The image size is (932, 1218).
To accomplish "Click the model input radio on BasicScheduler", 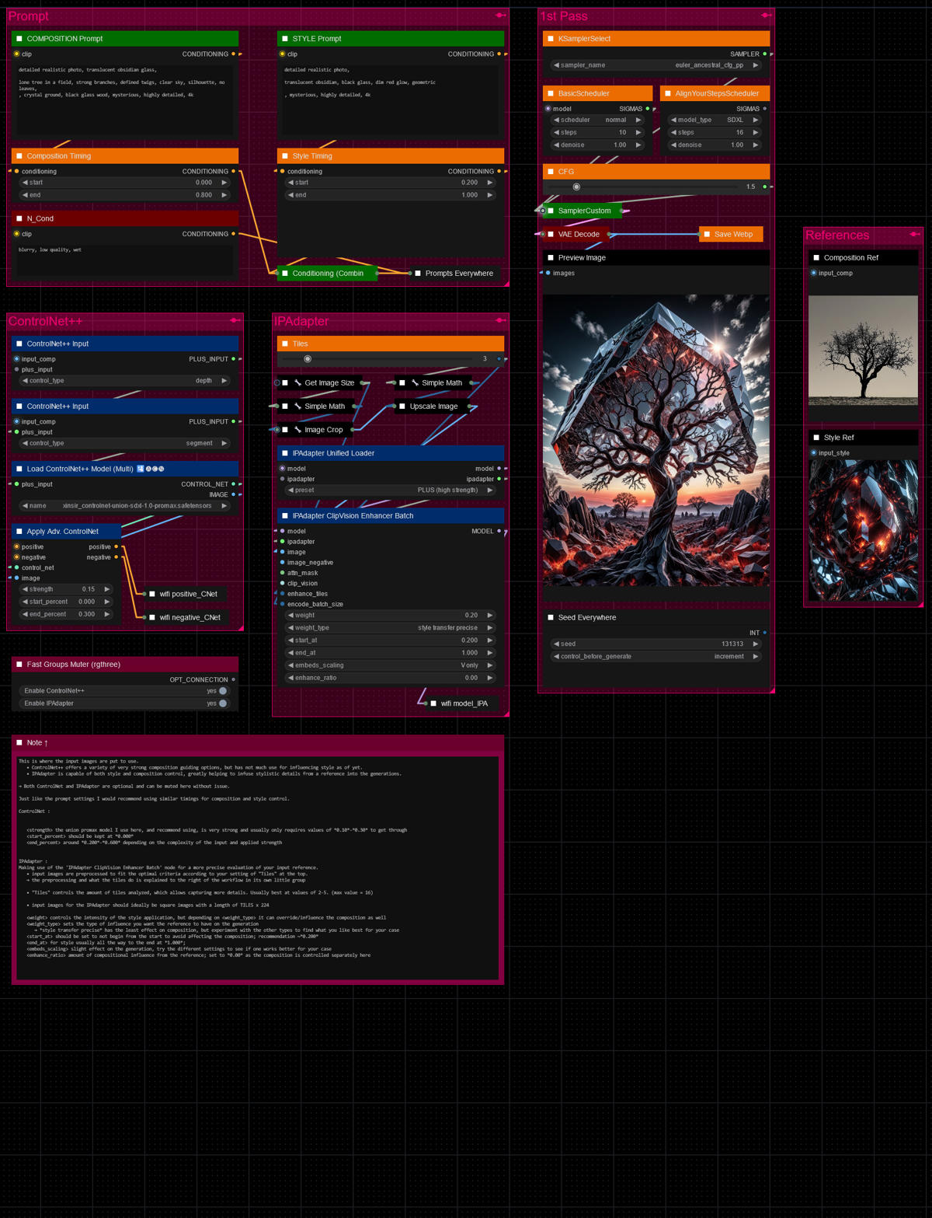I will tap(550, 109).
